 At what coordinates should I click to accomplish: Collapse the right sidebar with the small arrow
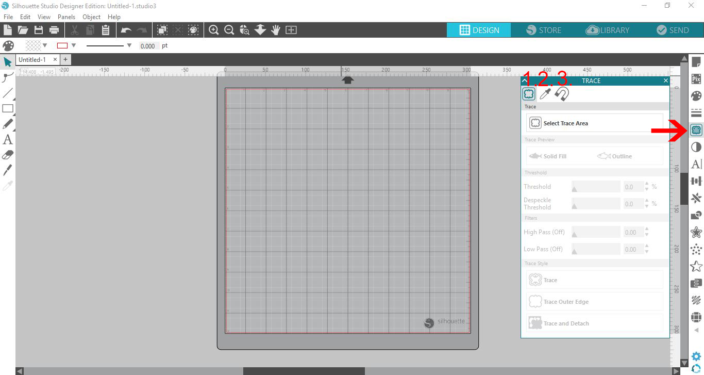(x=696, y=330)
